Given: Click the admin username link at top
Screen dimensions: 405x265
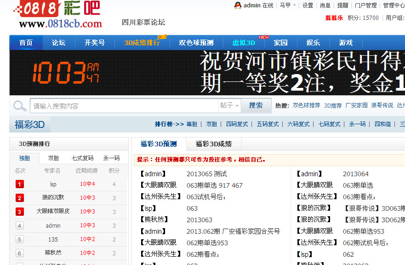Looking at the screenshot, I should click(x=252, y=6).
